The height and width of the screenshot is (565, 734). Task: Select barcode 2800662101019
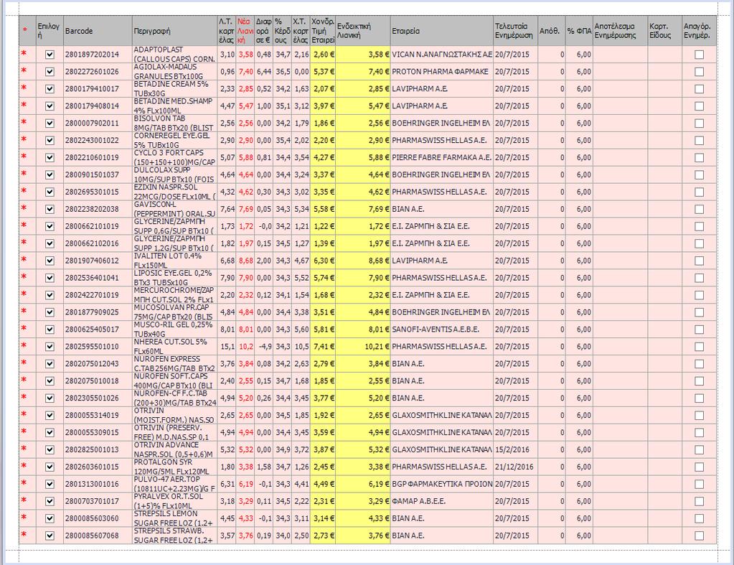point(98,226)
